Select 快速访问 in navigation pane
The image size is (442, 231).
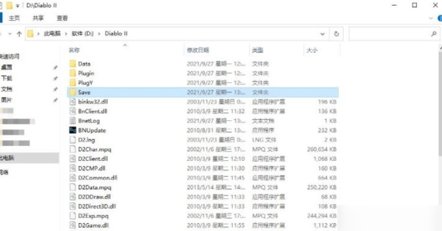coord(9,56)
